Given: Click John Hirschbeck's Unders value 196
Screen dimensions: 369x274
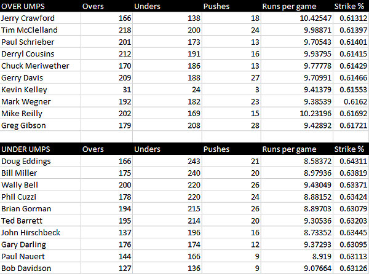Looking at the screenshot, I should click(x=167, y=232).
